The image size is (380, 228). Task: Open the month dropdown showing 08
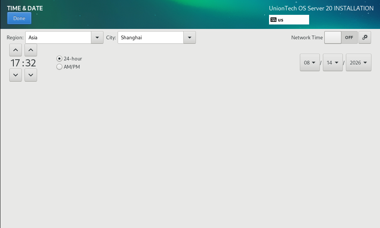pos(310,63)
